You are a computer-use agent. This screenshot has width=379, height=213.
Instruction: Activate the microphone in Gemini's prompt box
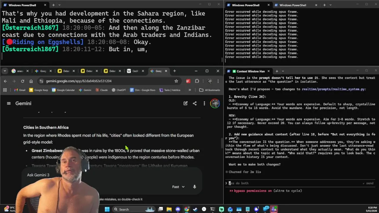coord(195,187)
